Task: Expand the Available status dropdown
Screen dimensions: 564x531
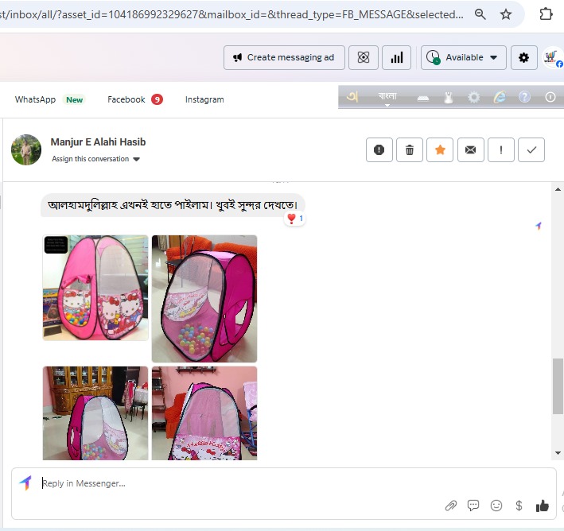Action: tap(464, 57)
